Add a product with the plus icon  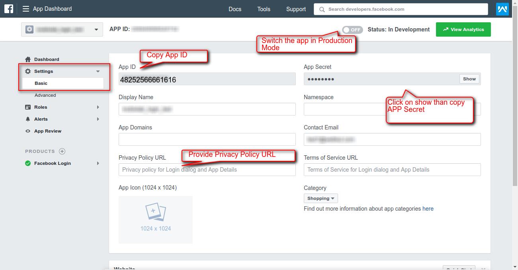point(62,151)
